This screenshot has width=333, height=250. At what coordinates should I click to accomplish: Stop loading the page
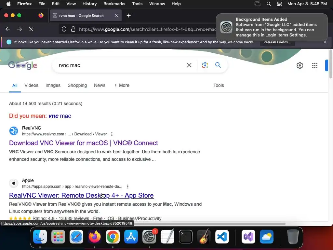point(31,29)
